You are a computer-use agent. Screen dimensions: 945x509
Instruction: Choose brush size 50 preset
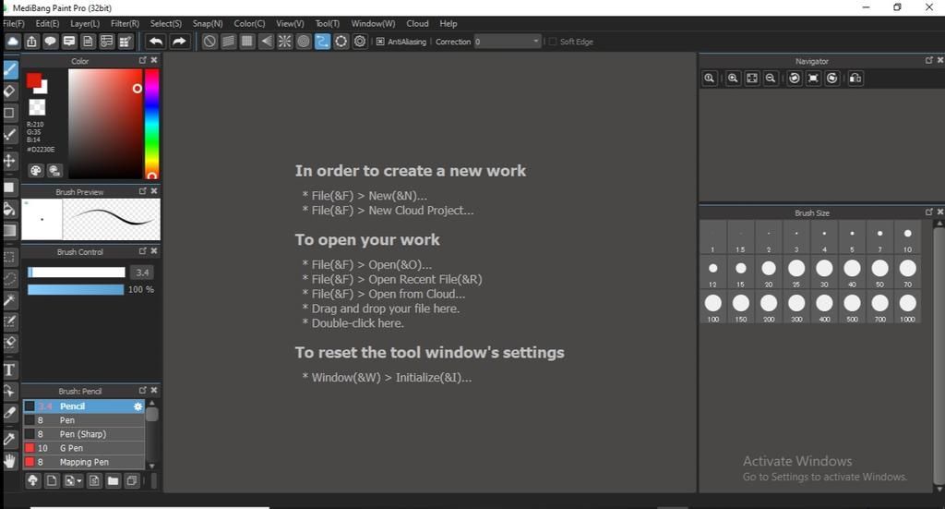(879, 272)
